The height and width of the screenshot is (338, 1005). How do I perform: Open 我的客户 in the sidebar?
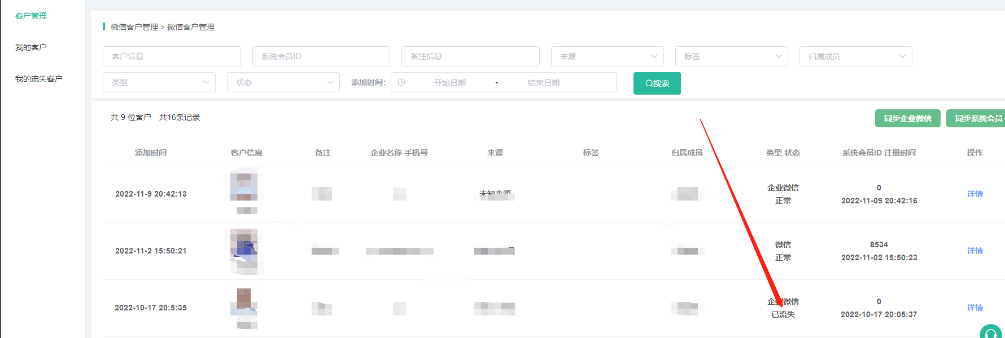point(31,47)
